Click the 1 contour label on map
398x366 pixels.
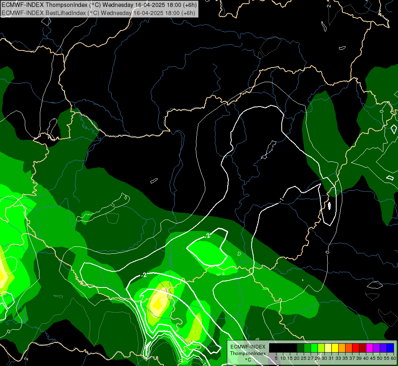coord(281,200)
